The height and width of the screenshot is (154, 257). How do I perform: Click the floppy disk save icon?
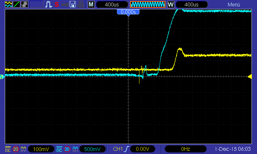coord(73,4)
